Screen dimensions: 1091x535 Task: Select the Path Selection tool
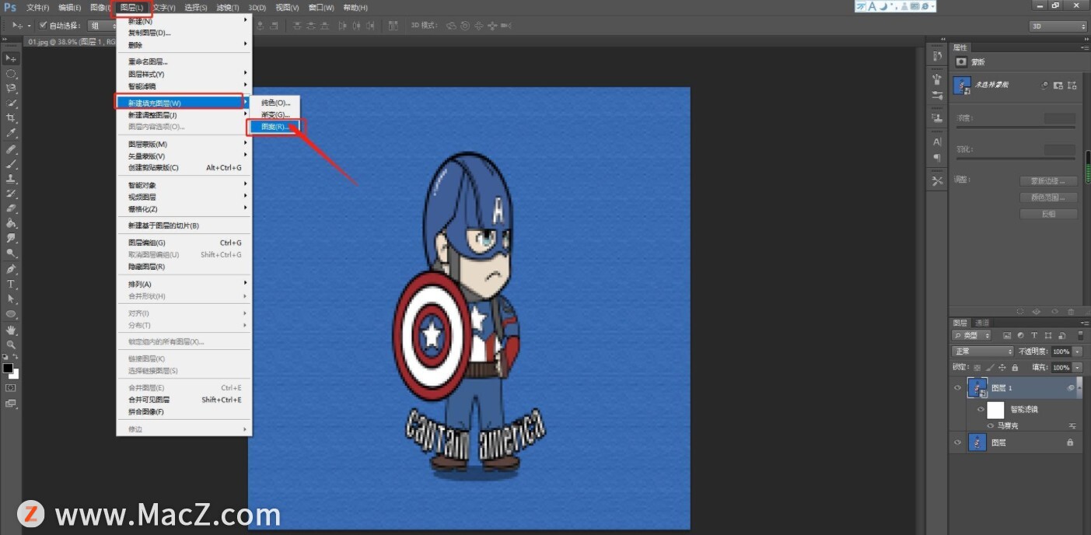click(x=11, y=299)
